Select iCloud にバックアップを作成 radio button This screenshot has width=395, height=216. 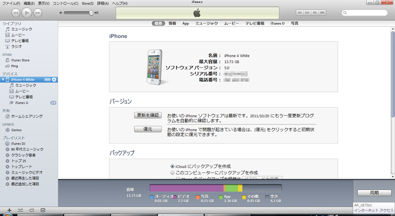172,166
